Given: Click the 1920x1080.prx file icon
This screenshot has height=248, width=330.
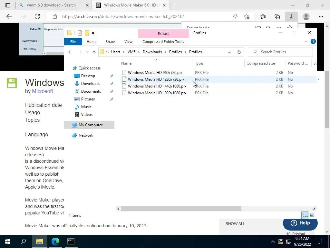Looking at the screenshot, I should tap(124, 93).
